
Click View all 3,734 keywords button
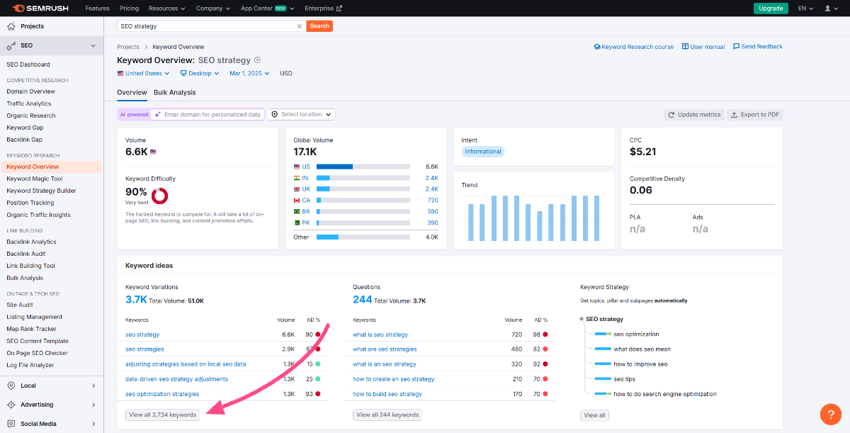162,415
